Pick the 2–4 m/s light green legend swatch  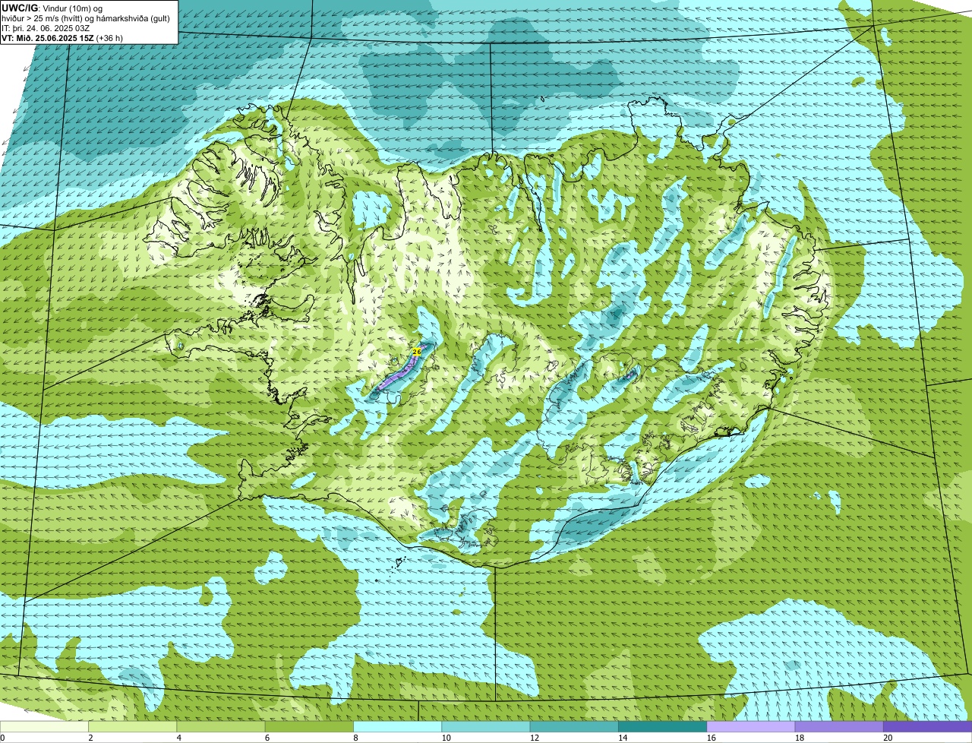point(133,726)
